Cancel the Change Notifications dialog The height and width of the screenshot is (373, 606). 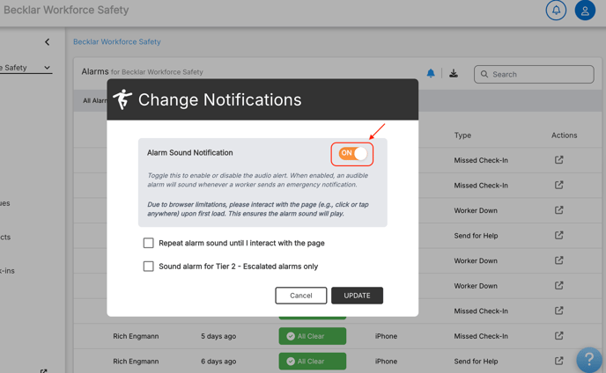300,296
